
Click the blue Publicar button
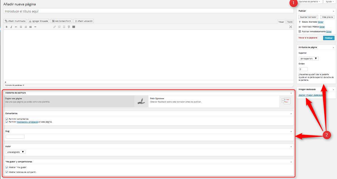(329, 38)
